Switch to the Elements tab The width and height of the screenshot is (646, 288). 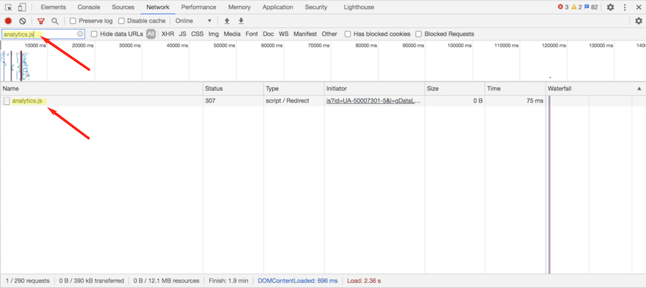click(53, 7)
